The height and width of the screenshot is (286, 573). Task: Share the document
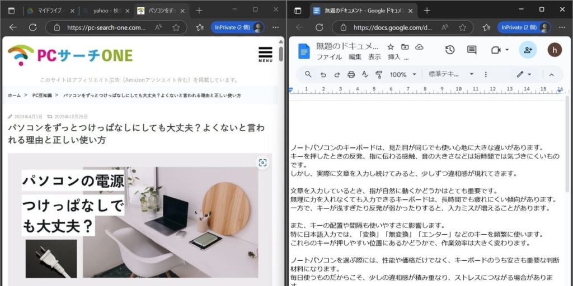(x=528, y=50)
